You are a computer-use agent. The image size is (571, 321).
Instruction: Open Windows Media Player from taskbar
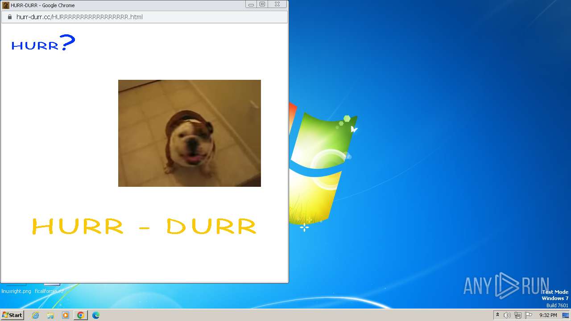click(66, 315)
